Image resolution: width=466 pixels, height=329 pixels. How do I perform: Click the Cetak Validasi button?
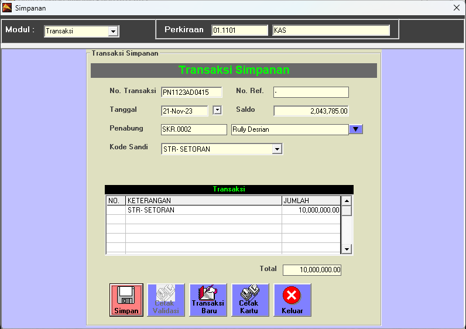[166, 300]
